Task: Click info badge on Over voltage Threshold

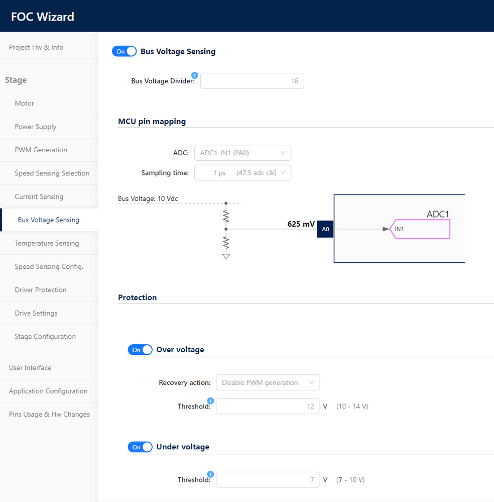Action: coord(210,400)
